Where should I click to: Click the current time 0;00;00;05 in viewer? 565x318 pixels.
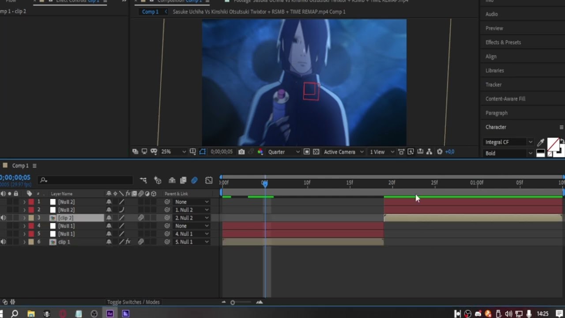222,151
